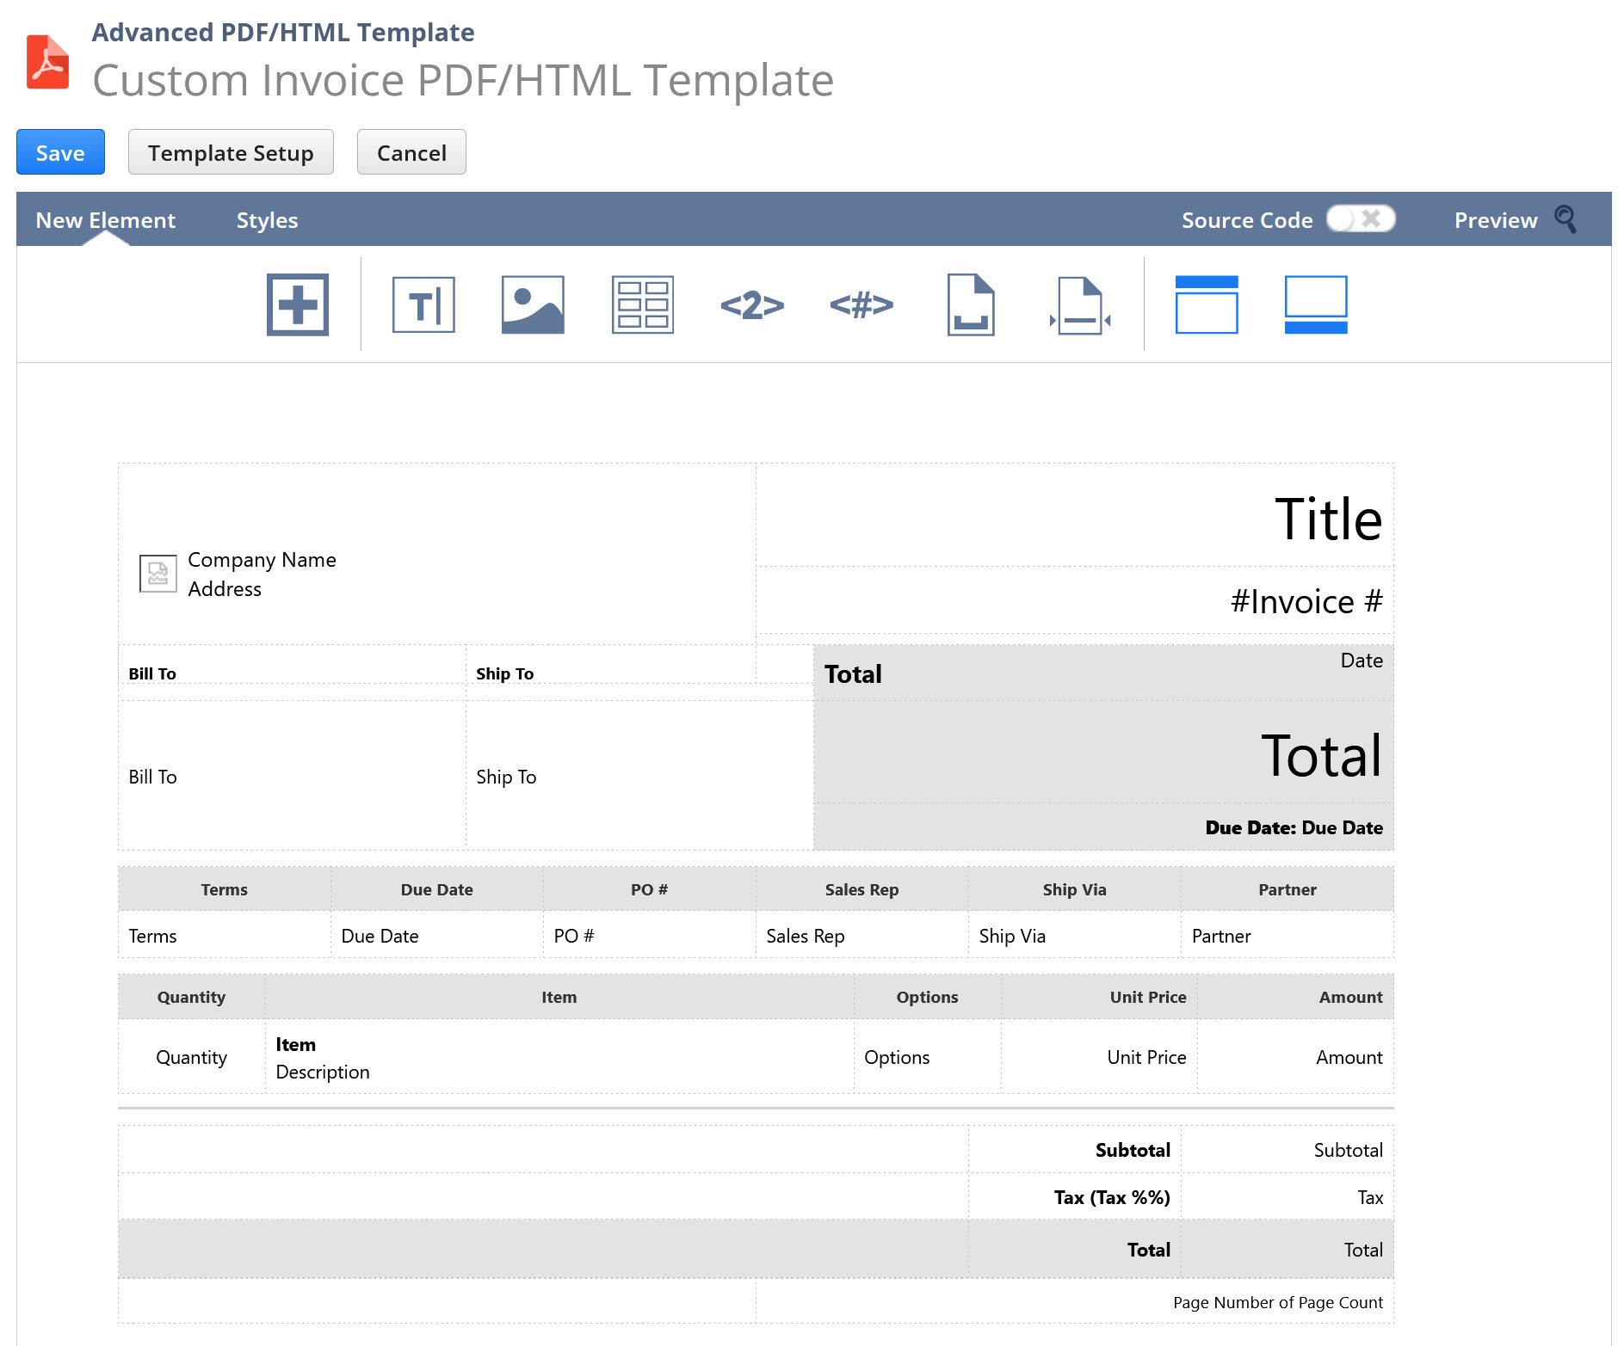The height and width of the screenshot is (1346, 1618).
Task: Select the text field element icon
Action: (x=423, y=304)
